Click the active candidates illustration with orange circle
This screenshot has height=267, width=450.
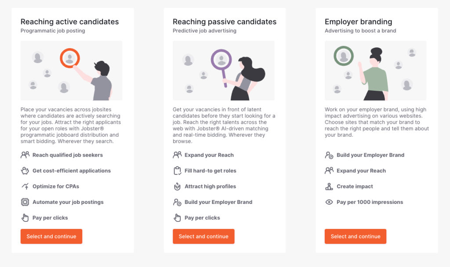(x=72, y=71)
